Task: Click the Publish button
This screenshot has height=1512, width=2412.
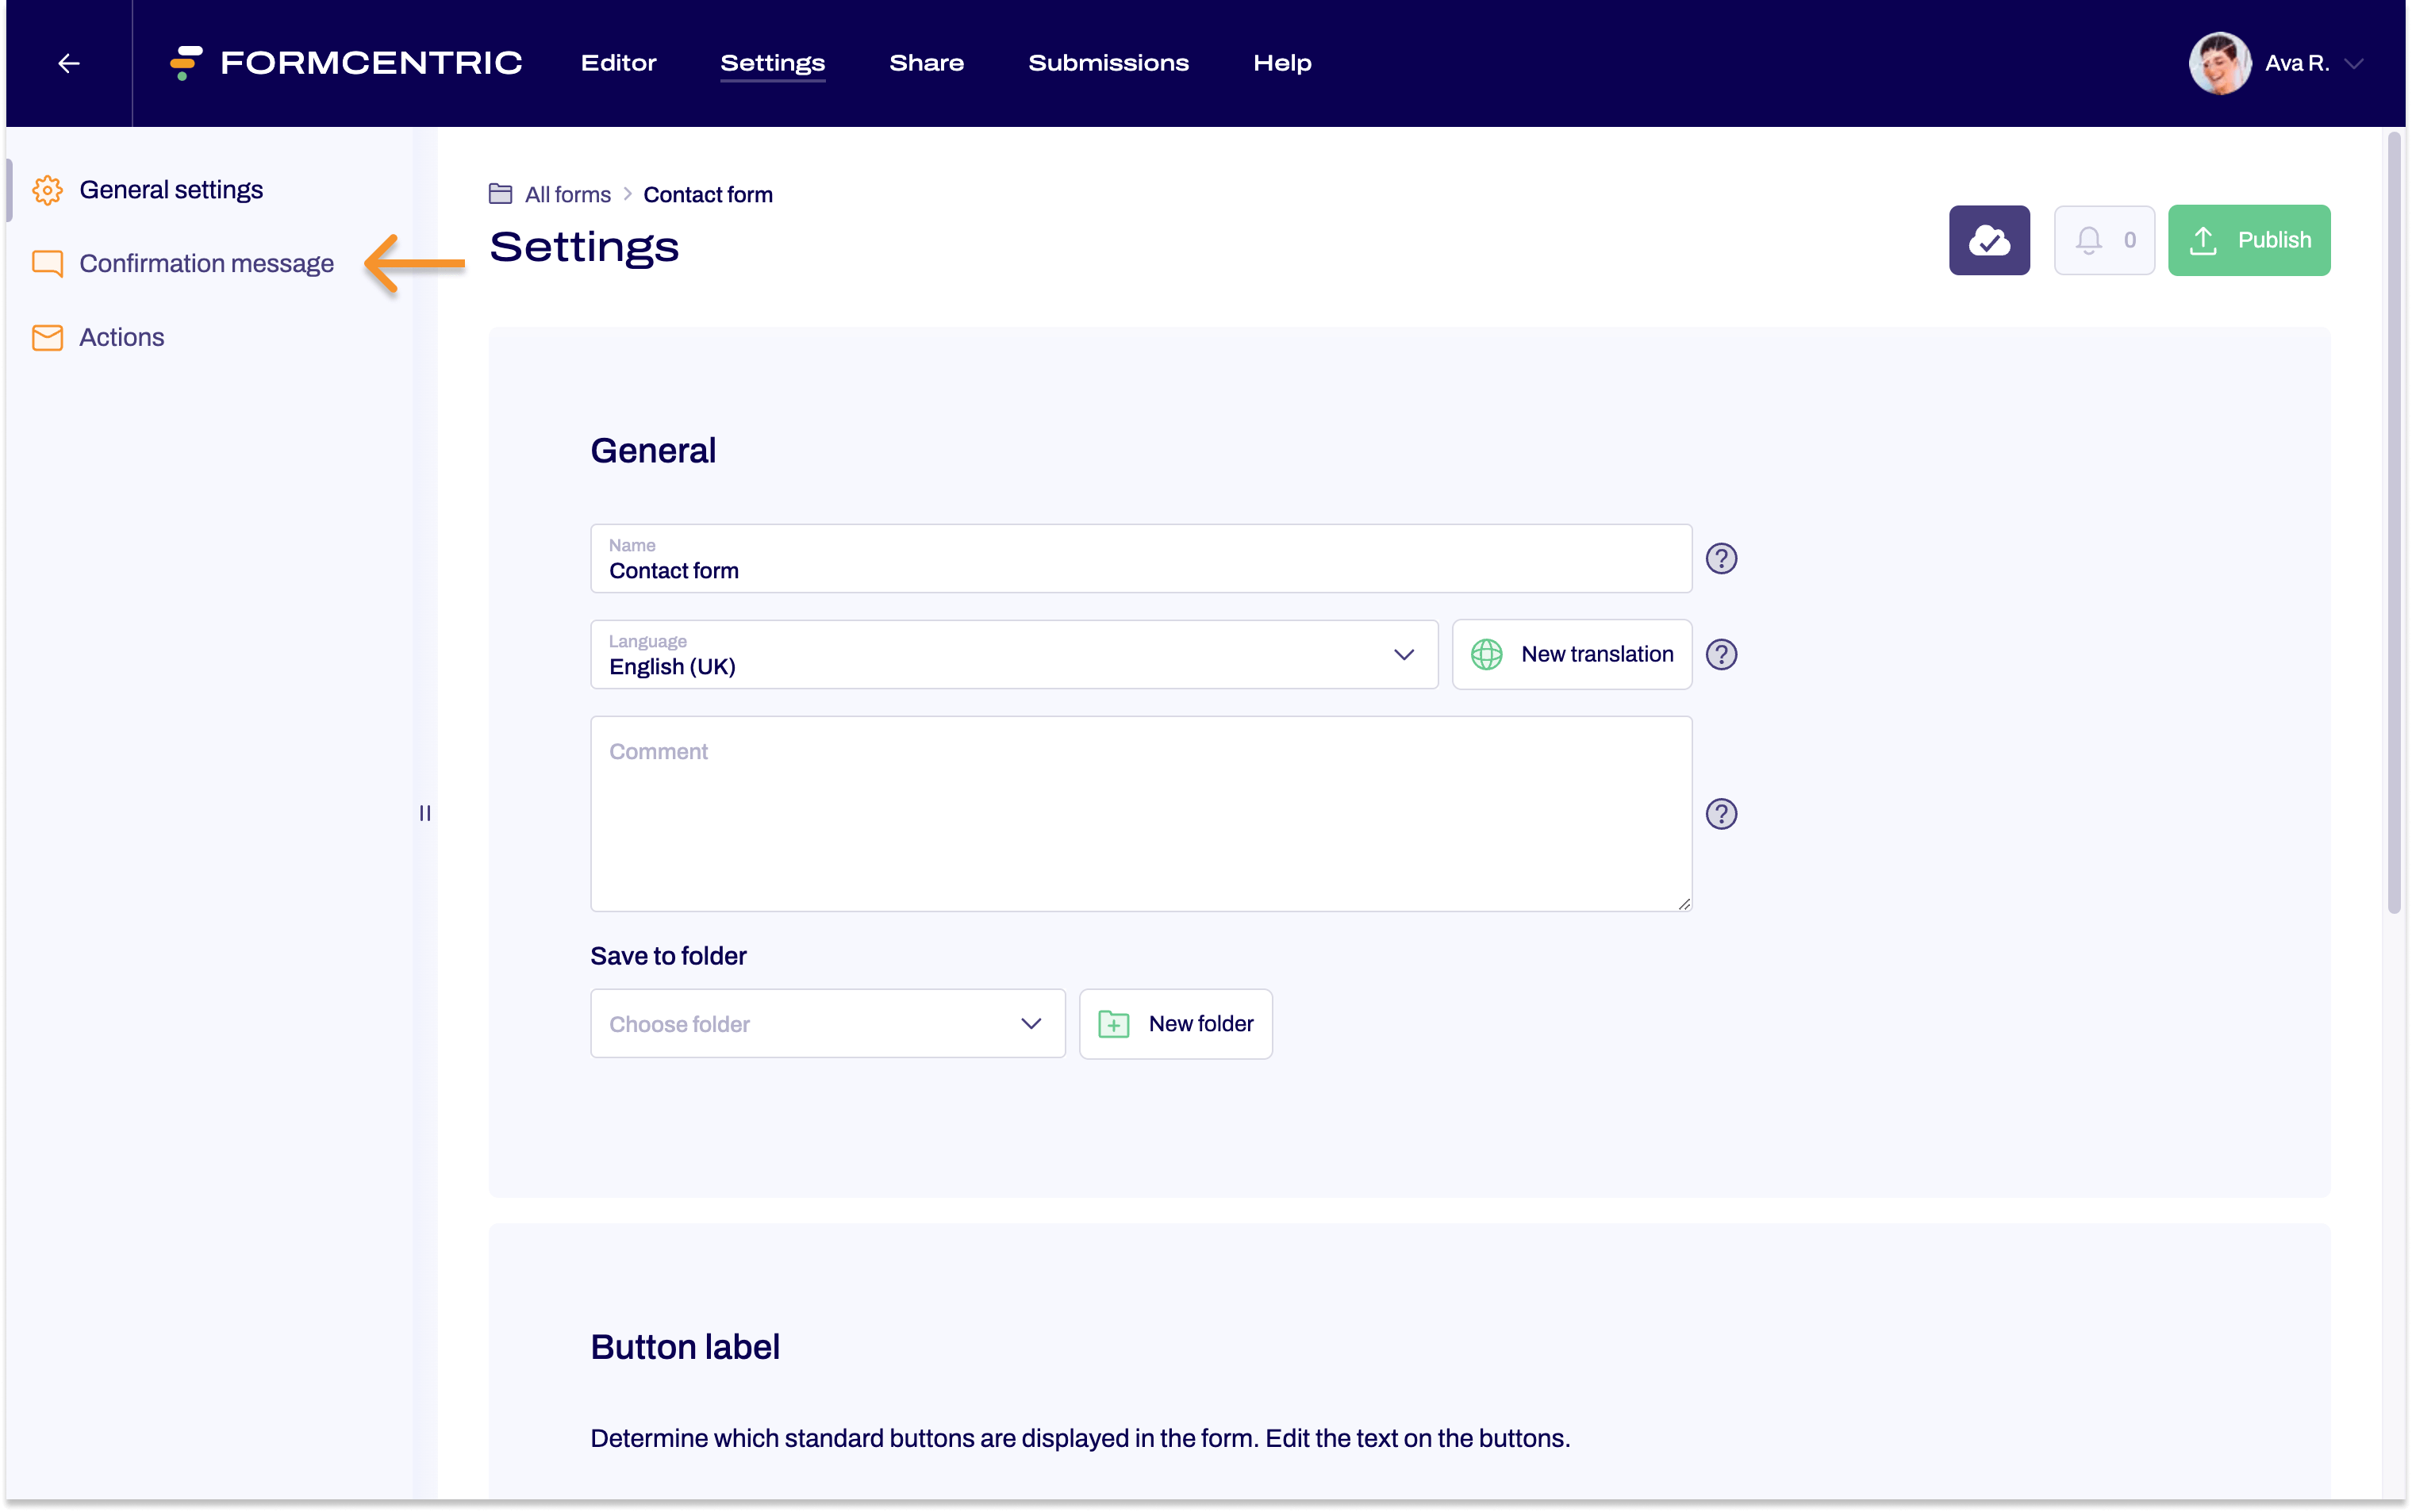Action: [2249, 240]
